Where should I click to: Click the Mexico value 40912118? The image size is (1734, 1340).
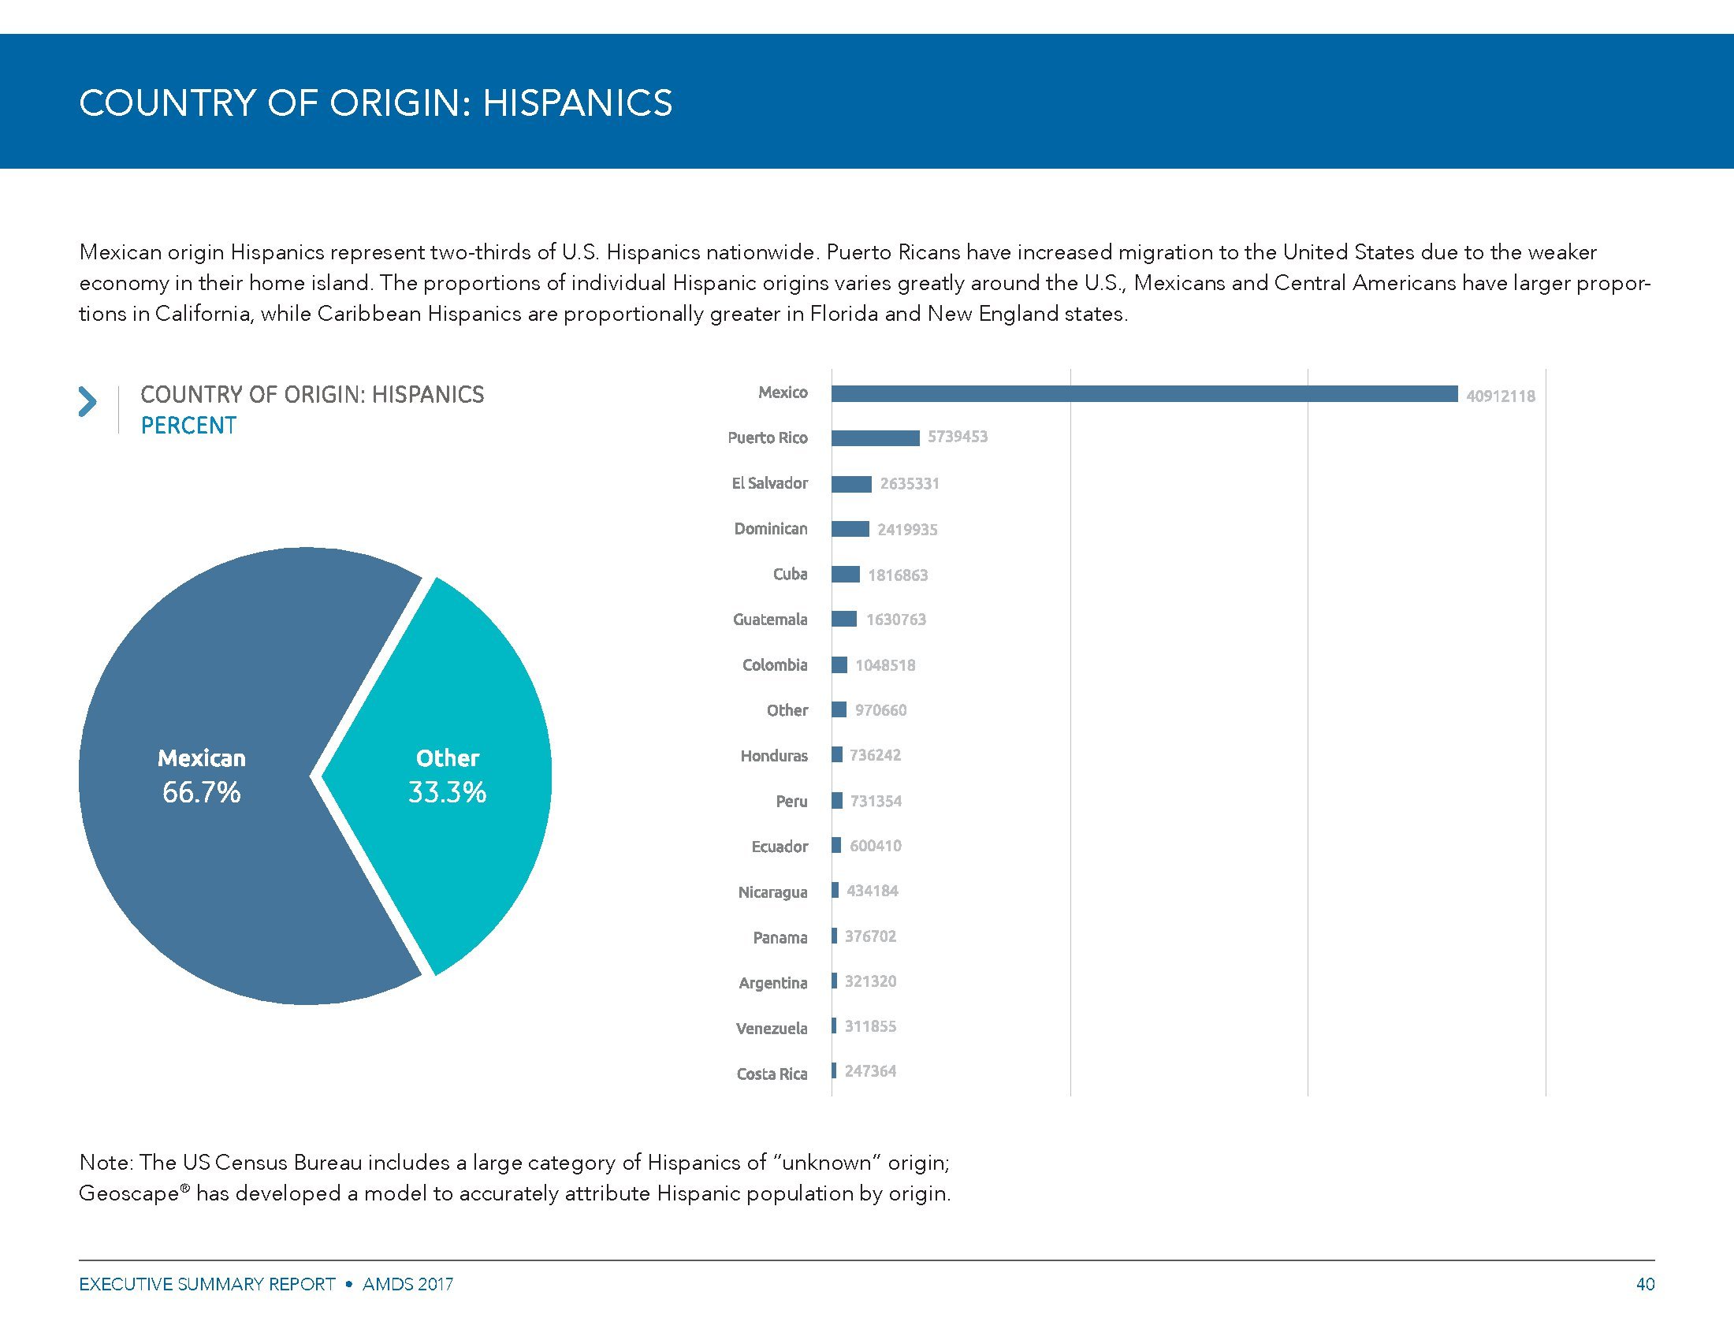click(x=1500, y=396)
